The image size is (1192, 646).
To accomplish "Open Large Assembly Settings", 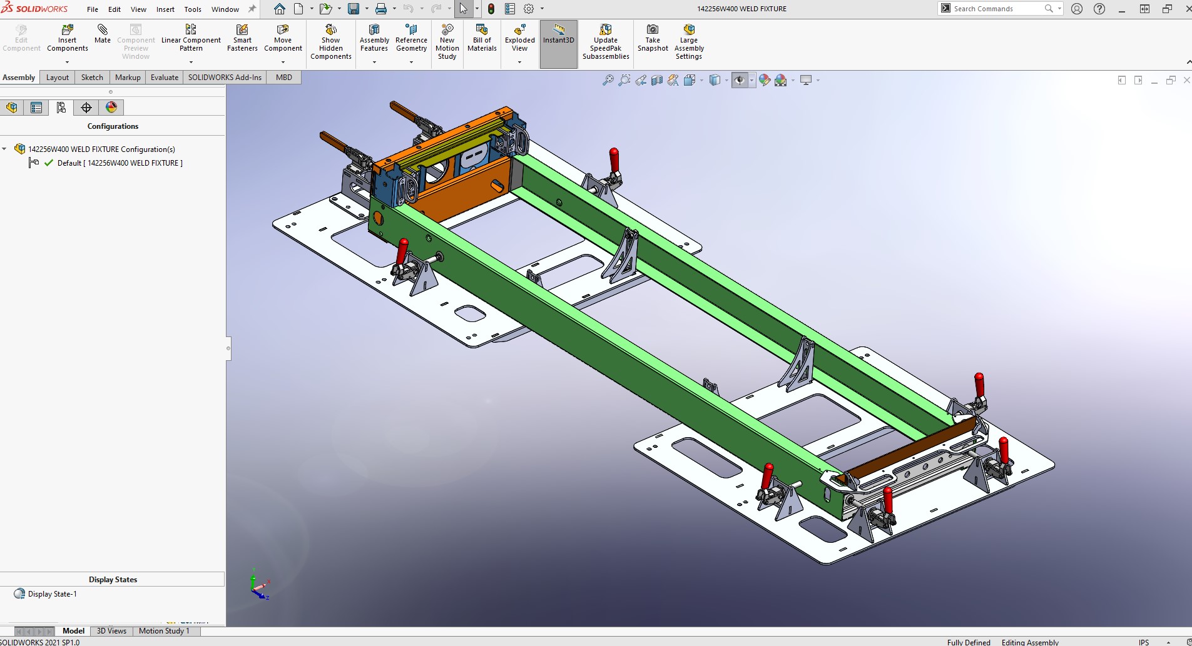I will (x=689, y=41).
